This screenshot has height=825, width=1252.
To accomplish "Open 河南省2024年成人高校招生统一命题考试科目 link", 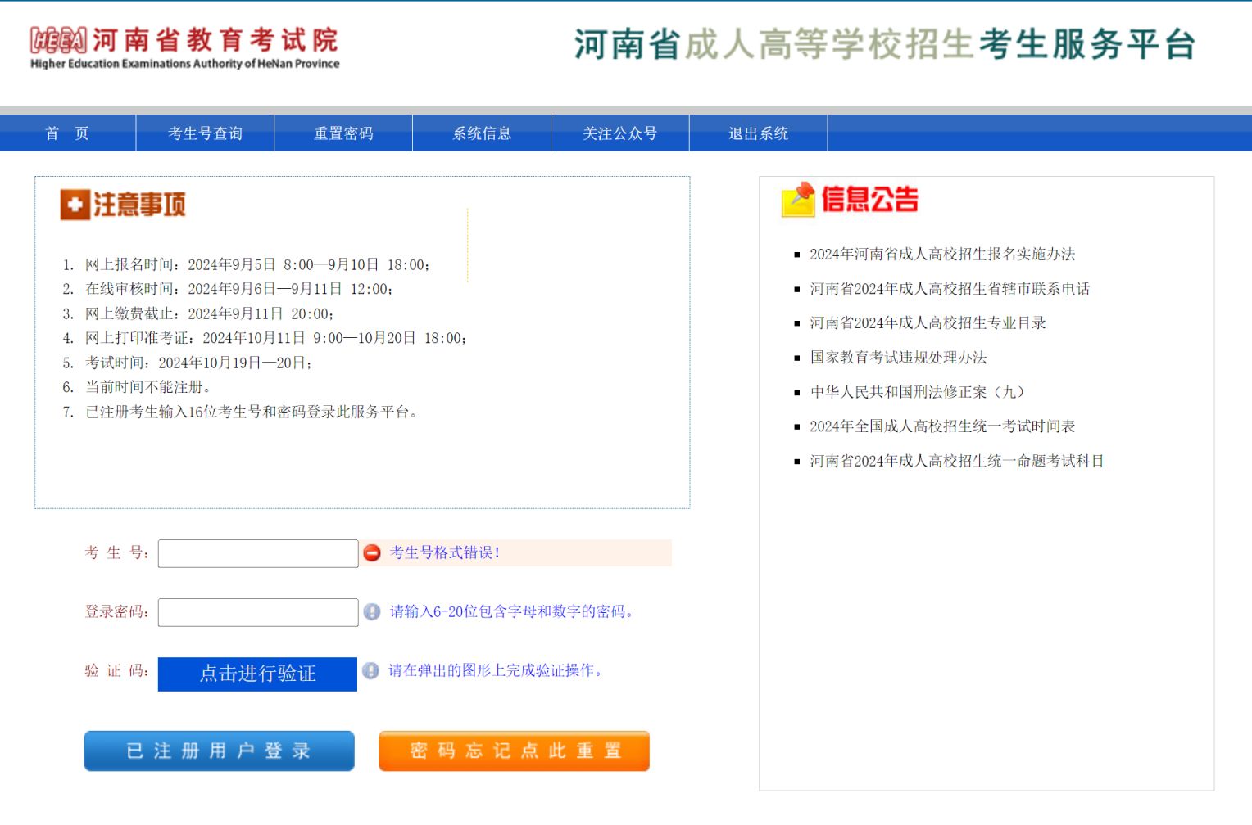I will pyautogui.click(x=957, y=461).
